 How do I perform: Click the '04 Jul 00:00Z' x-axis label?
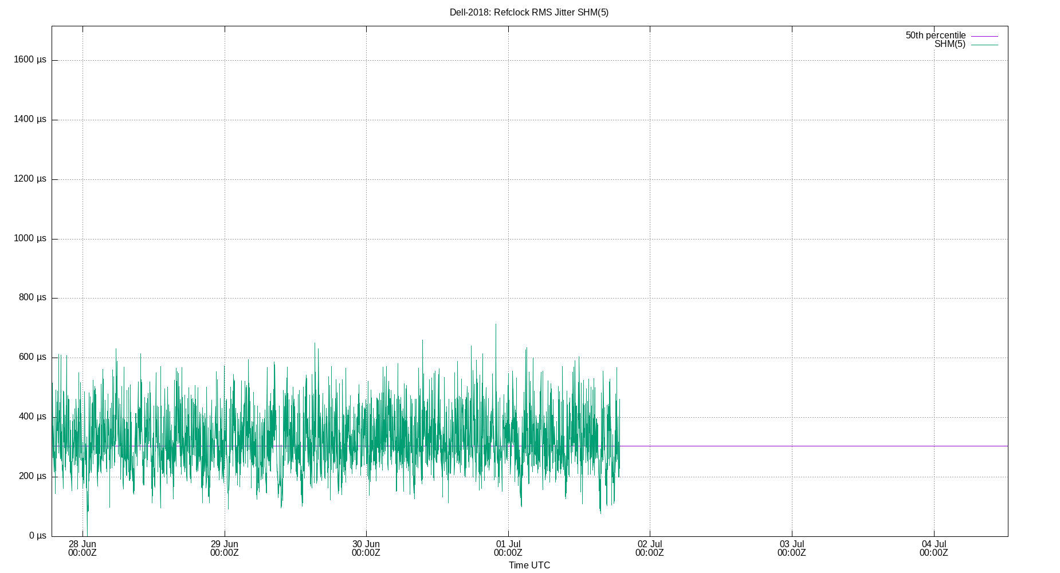tap(934, 548)
